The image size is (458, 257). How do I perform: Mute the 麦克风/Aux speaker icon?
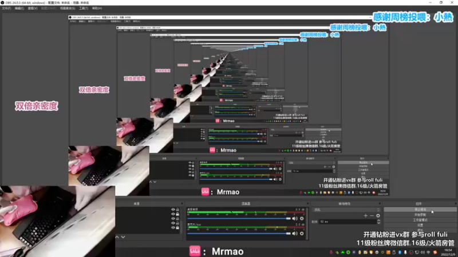click(295, 234)
